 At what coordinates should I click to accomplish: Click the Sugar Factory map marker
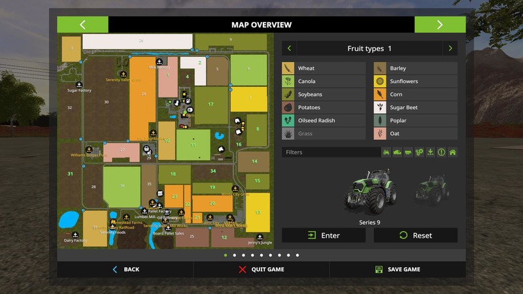coord(79,84)
